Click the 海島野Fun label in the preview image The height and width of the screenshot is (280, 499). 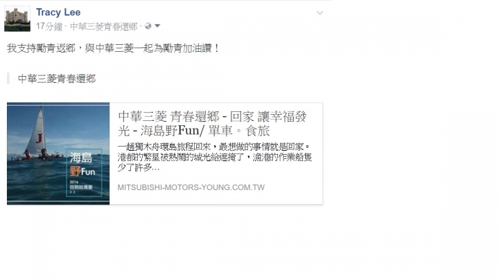pos(82,165)
